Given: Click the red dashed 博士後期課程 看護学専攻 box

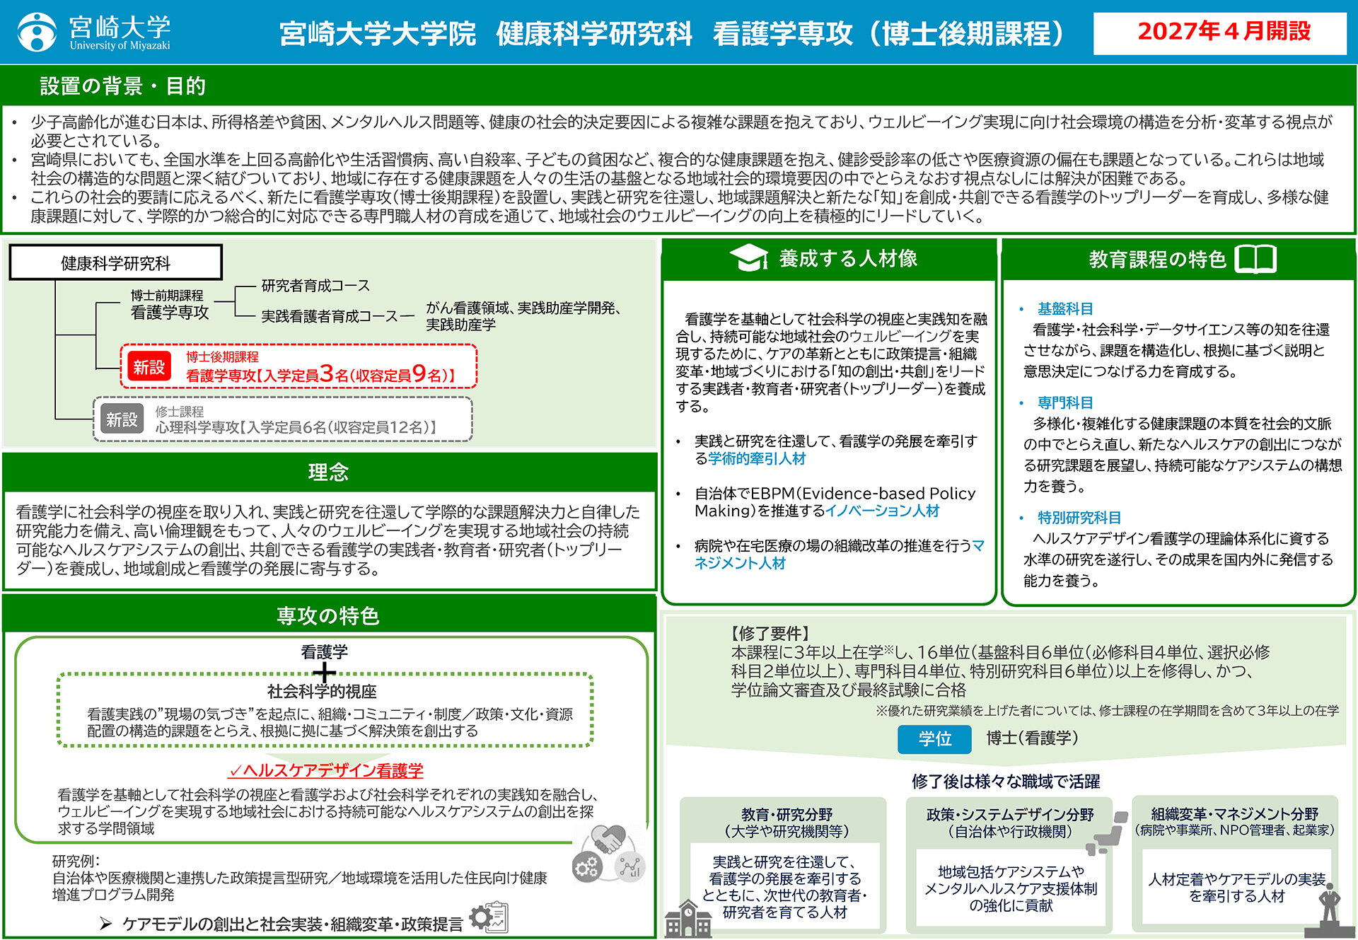Looking at the screenshot, I should 298,366.
